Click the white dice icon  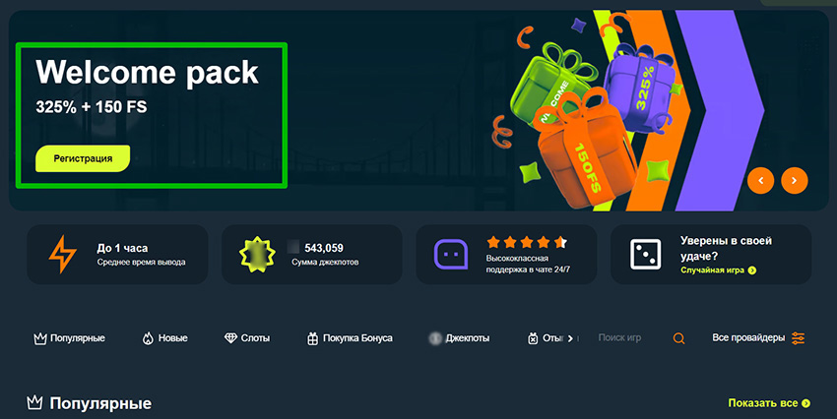pos(645,255)
